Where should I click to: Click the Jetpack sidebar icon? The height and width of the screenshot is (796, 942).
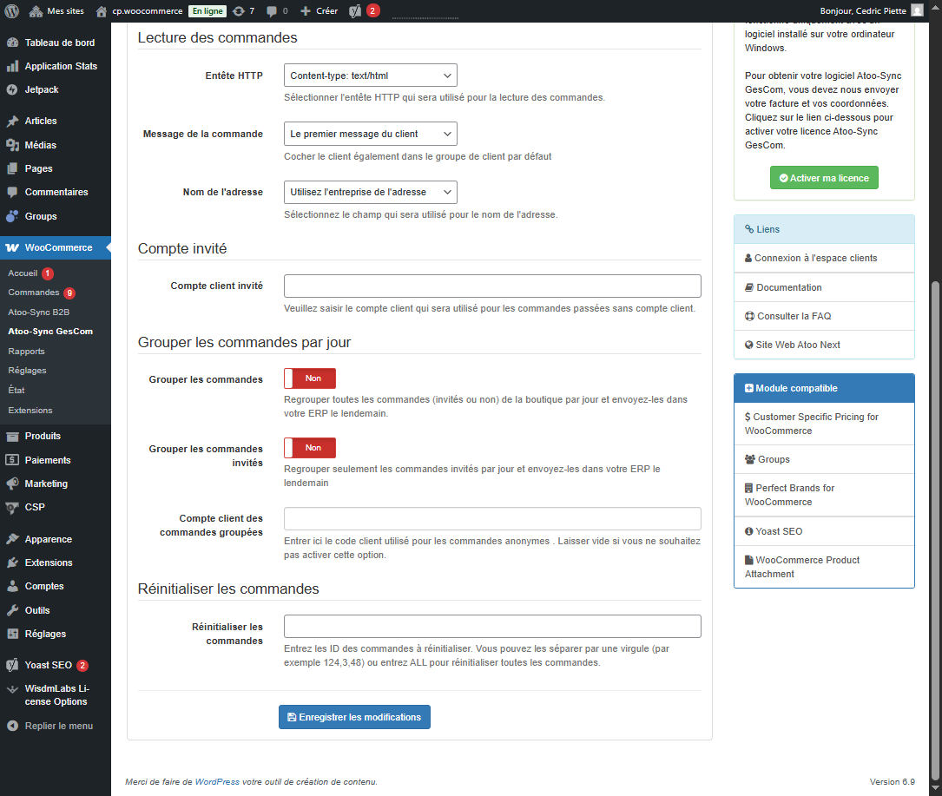12,89
